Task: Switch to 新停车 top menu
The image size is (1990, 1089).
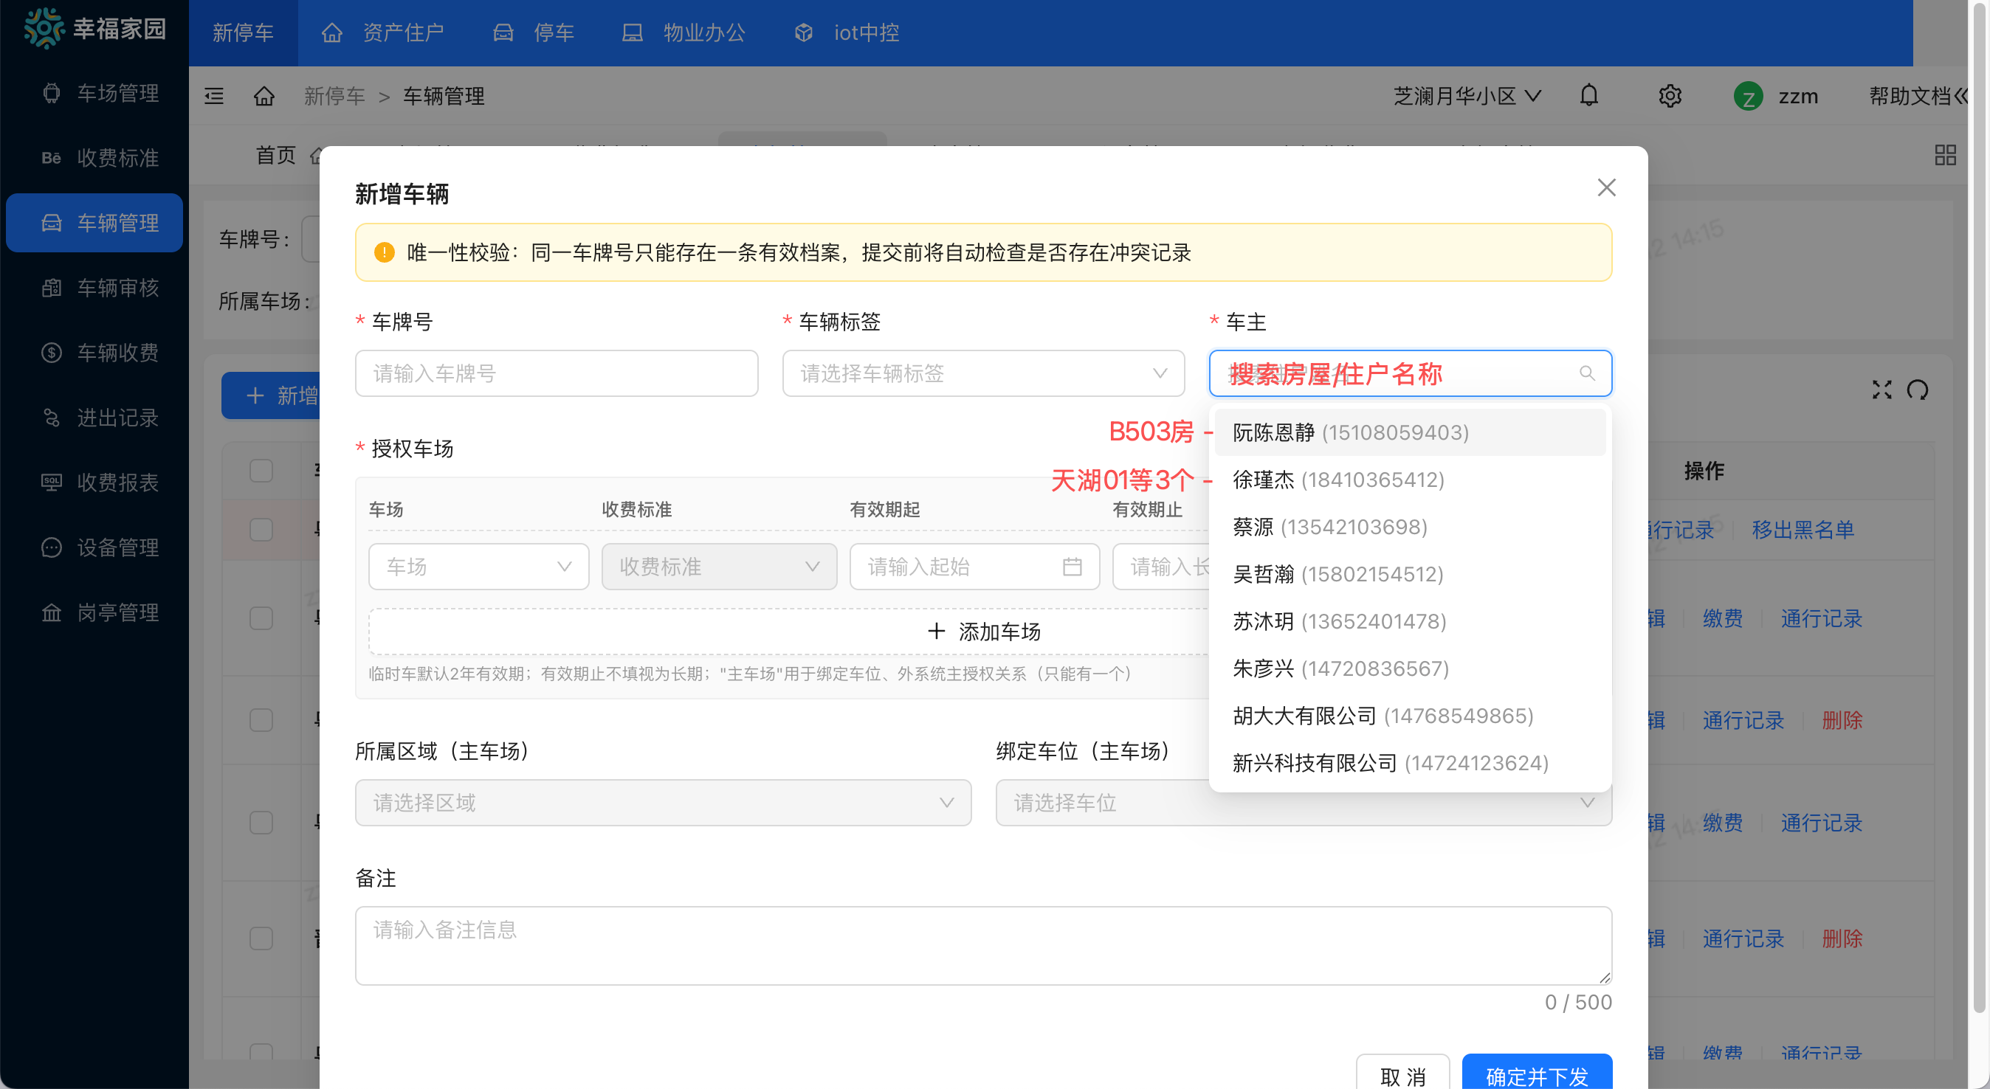Action: pyautogui.click(x=243, y=32)
